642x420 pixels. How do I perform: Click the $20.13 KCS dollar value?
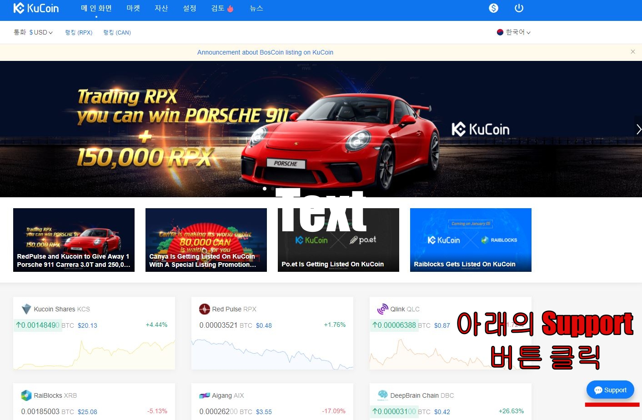pyautogui.click(x=87, y=325)
